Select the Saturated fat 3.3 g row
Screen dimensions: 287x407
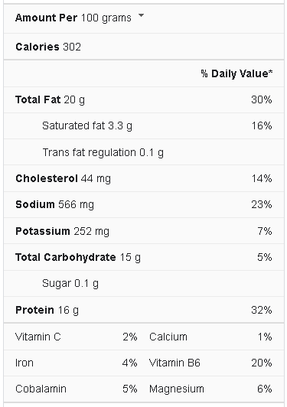click(144, 126)
